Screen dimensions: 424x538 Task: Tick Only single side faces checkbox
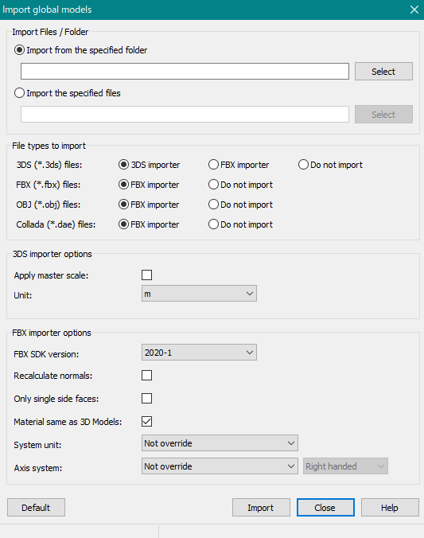(147, 399)
